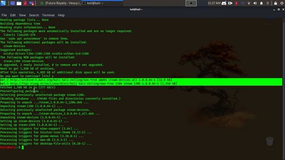Click the lock screen padlock icon

(276, 3)
